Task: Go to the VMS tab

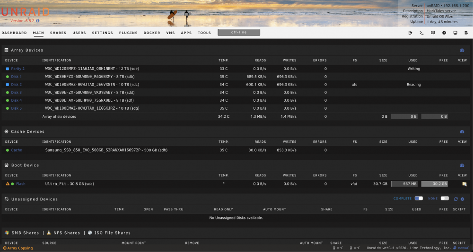Action: click(170, 33)
